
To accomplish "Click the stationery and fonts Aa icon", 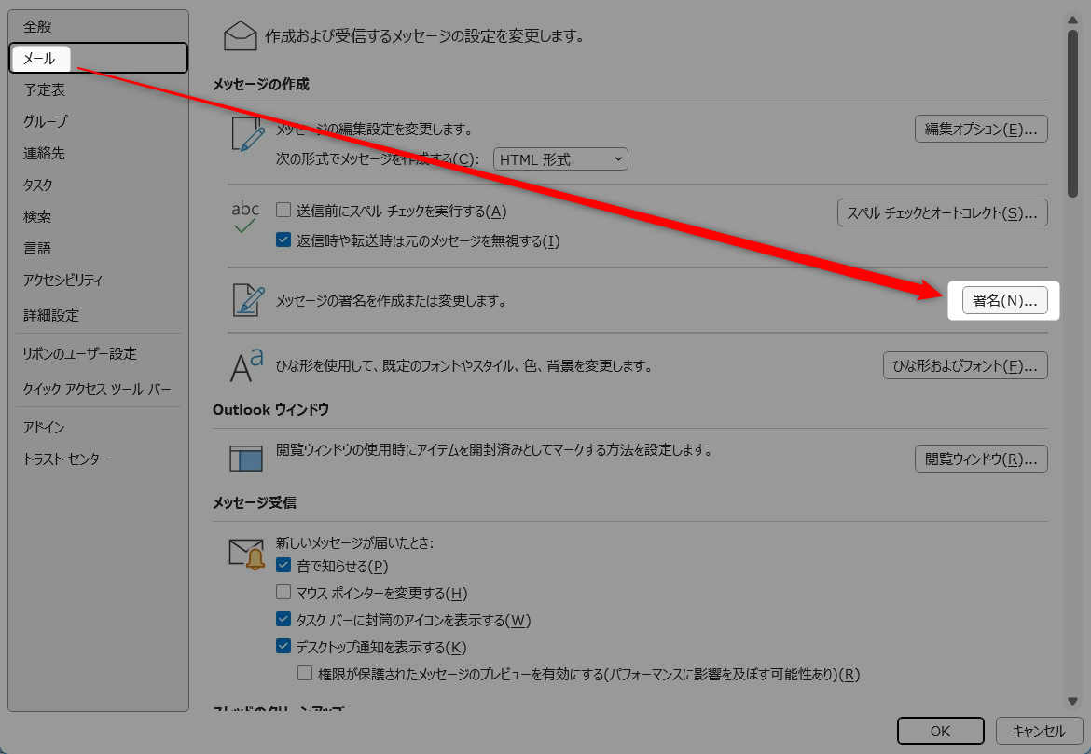I will coord(246,365).
